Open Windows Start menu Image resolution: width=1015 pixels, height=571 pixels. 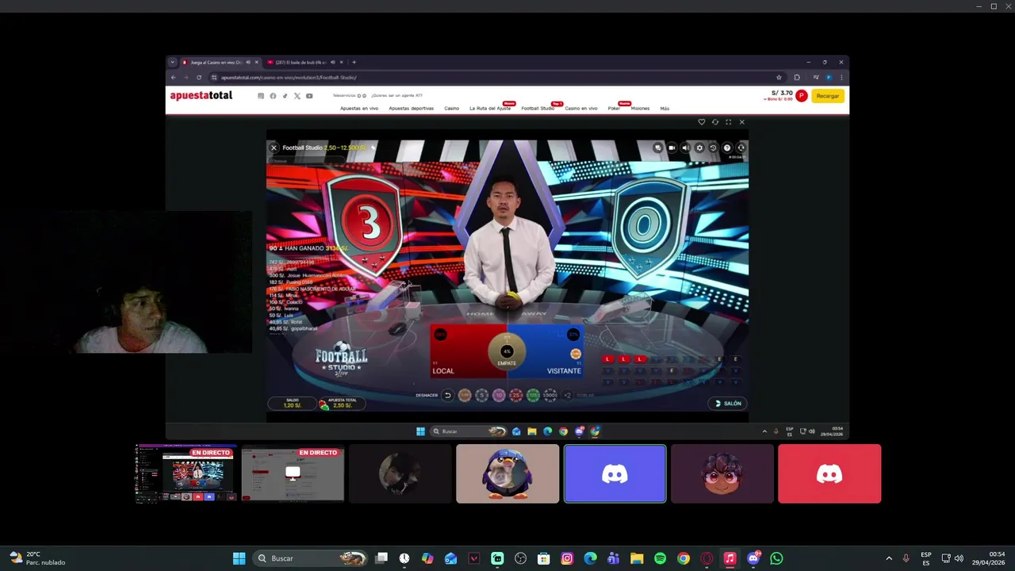[x=239, y=558]
